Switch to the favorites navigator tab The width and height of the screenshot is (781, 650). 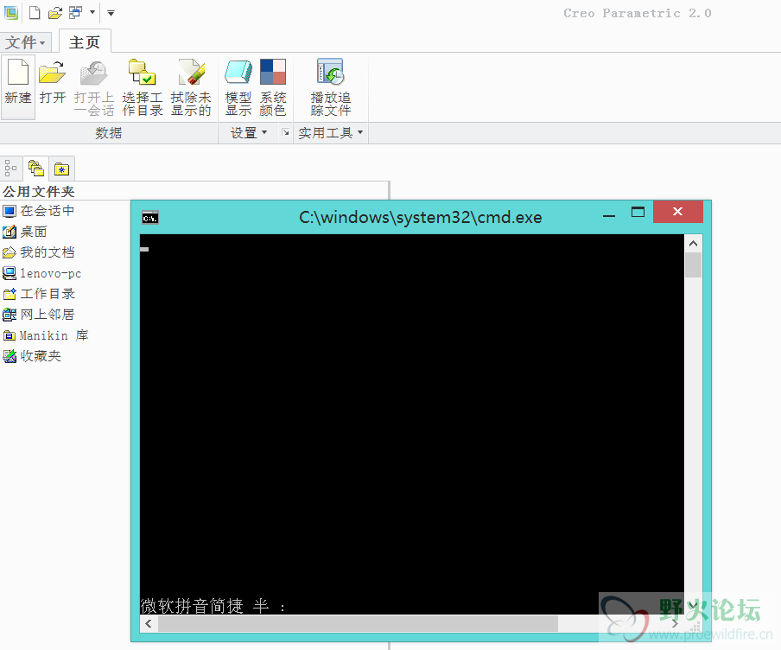pos(61,169)
